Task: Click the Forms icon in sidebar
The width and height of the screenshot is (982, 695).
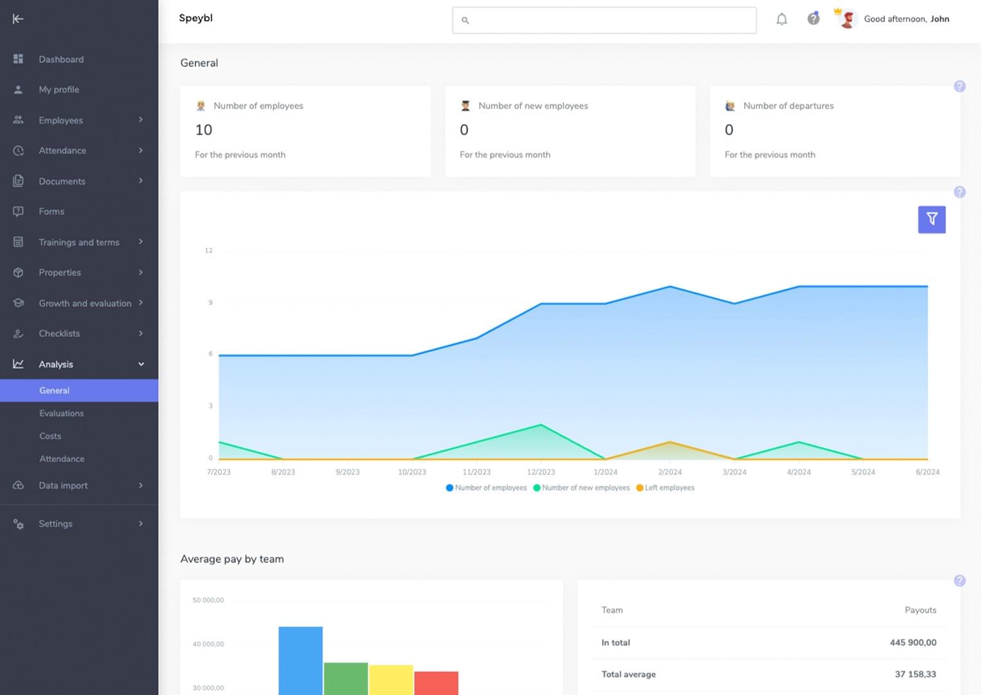Action: point(18,211)
